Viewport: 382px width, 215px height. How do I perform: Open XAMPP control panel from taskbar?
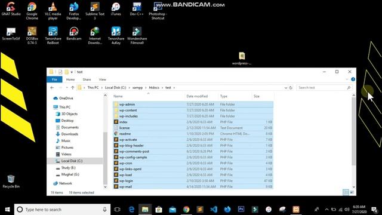point(296,210)
